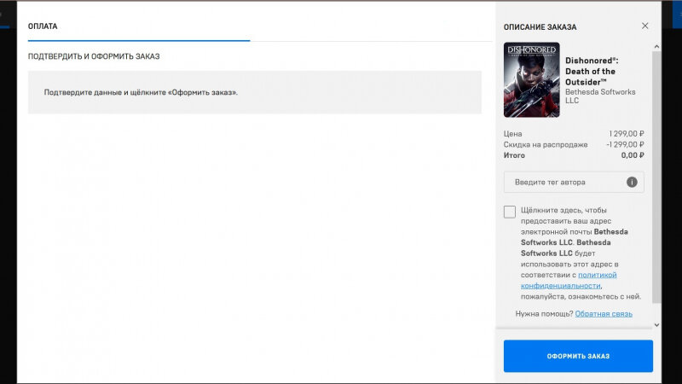
Task: Click the price value «1 299,00 ₽»
Action: pyautogui.click(x=627, y=134)
